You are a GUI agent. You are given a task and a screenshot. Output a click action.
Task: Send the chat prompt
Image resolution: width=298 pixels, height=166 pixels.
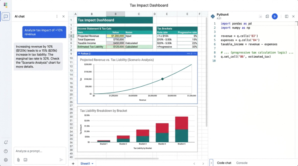pyautogui.click(x=61, y=160)
